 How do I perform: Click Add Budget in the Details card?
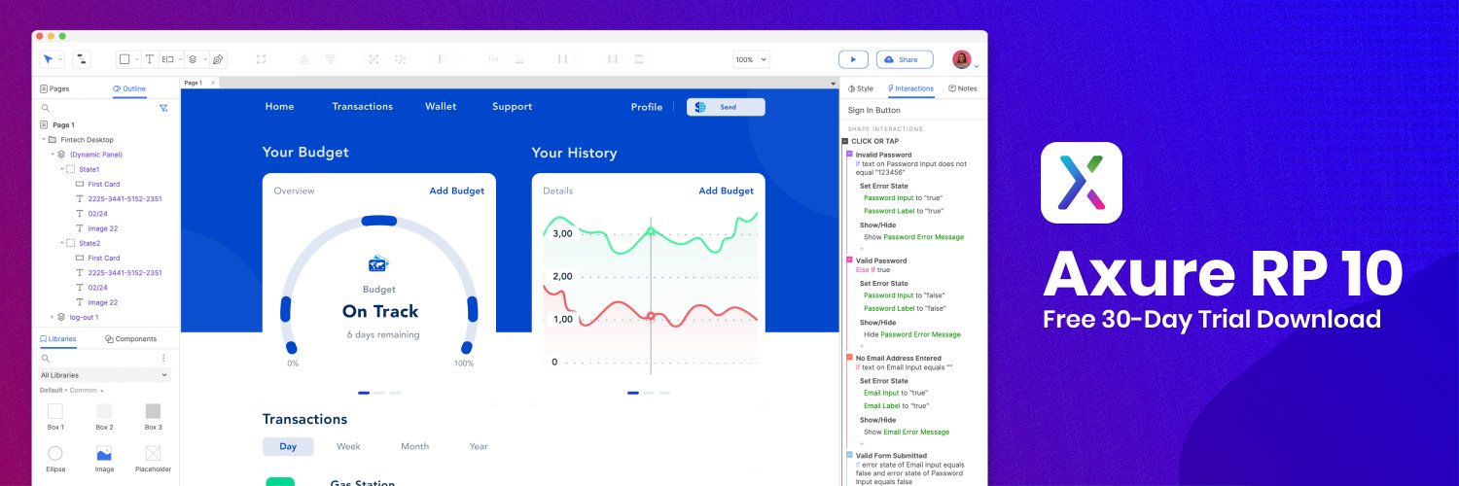pos(727,191)
